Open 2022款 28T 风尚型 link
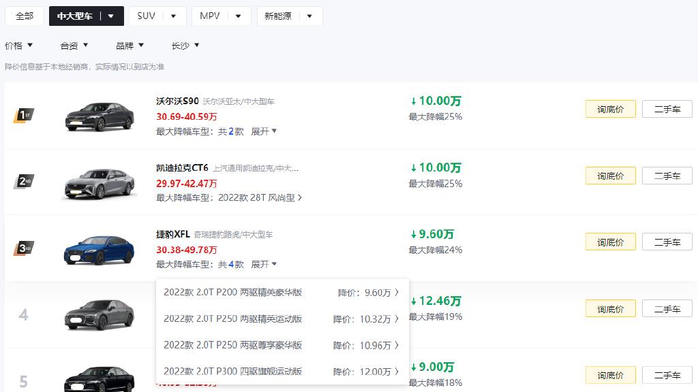698x392 pixels. coord(260,198)
